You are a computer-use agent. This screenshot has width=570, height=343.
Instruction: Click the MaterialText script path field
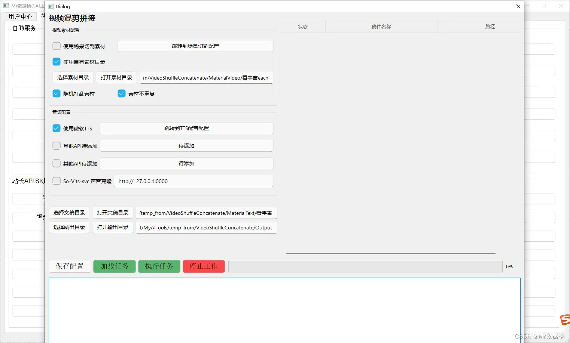point(206,213)
